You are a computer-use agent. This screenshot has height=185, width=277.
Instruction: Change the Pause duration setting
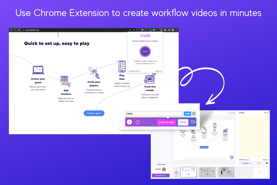point(268,160)
